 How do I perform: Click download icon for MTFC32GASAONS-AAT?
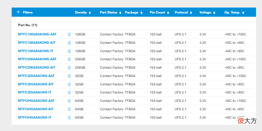pos(69,76)
